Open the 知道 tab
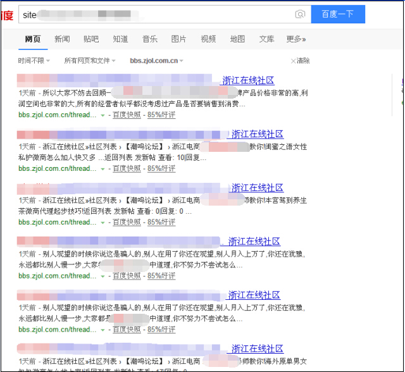The height and width of the screenshot is (372, 405). pyautogui.click(x=120, y=39)
